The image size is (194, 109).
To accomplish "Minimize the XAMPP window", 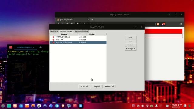I will click(136, 27).
